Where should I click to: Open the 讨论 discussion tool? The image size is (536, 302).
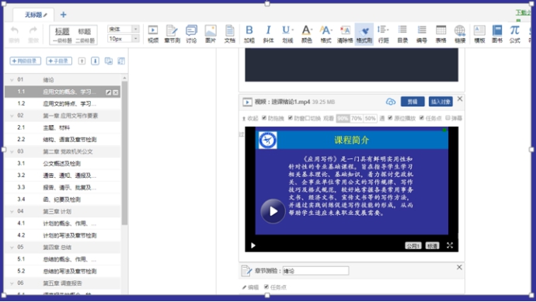coord(191,34)
